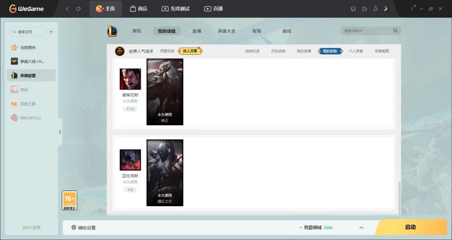The height and width of the screenshot is (240, 452).
Task: Launch the game with 启动
Action: 411,227
